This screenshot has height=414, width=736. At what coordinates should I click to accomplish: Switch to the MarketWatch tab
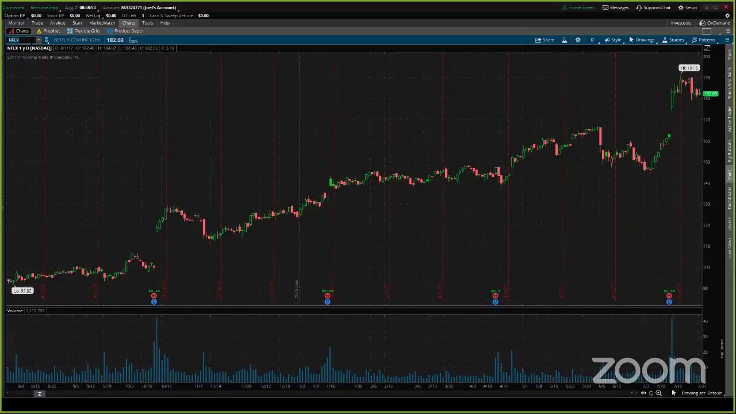point(102,23)
